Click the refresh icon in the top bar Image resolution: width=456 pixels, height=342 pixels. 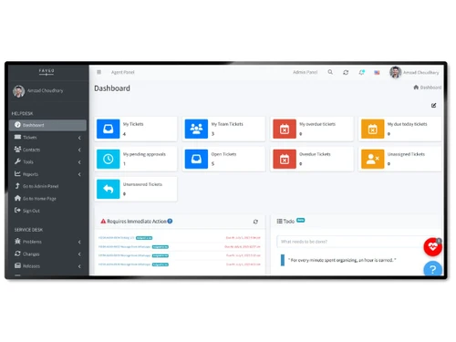coord(346,72)
